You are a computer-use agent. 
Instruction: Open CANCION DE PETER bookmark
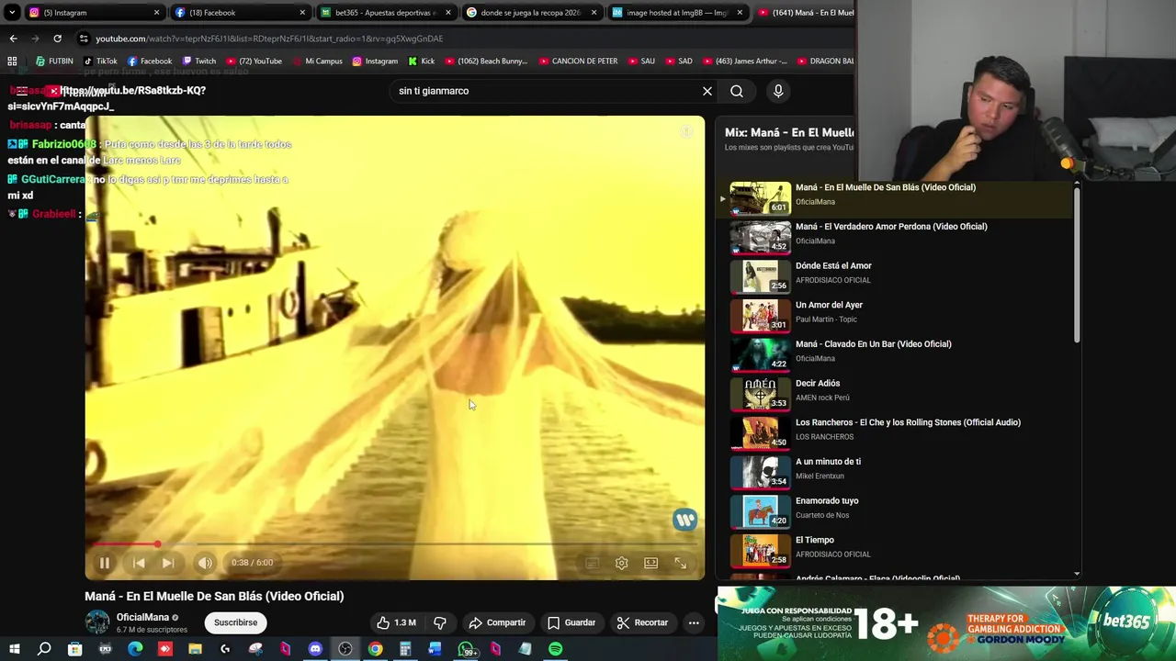[x=578, y=62]
